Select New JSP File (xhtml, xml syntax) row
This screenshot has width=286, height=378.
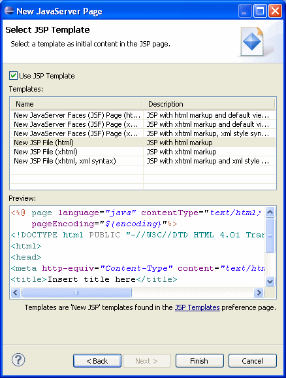pos(143,161)
